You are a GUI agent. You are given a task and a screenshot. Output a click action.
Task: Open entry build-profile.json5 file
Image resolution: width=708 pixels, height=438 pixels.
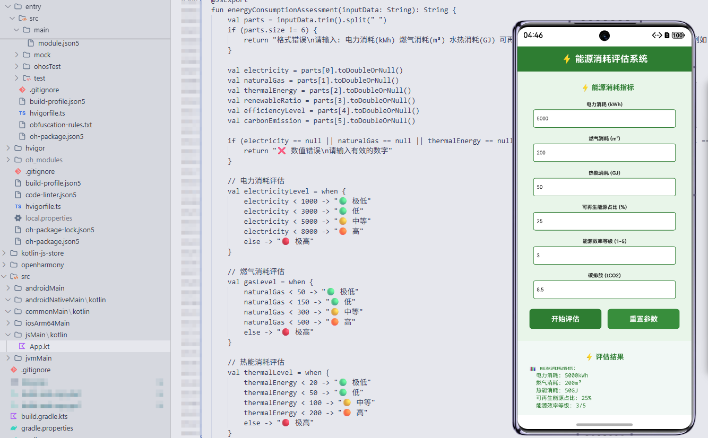tap(57, 101)
